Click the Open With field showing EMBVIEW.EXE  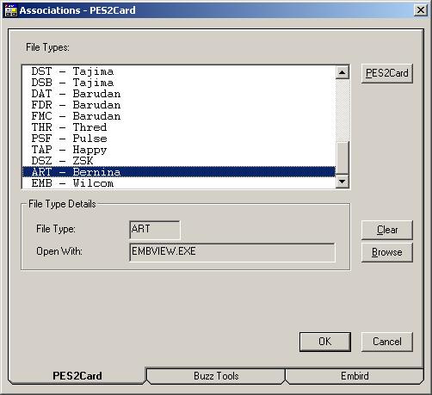[x=232, y=252]
